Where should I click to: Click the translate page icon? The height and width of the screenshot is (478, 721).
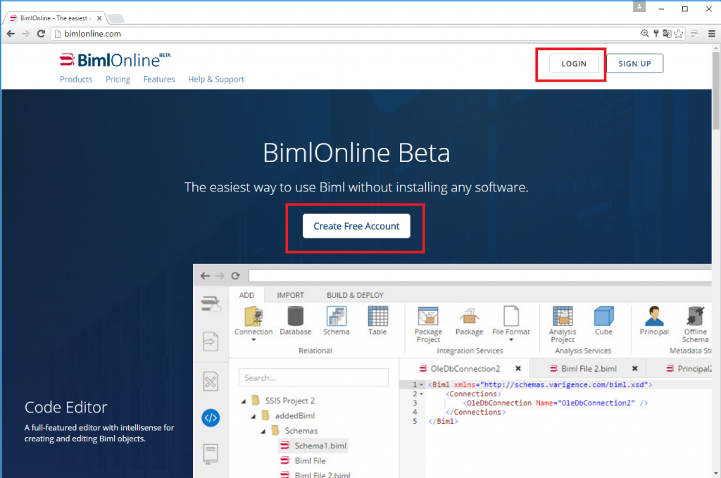coord(667,34)
